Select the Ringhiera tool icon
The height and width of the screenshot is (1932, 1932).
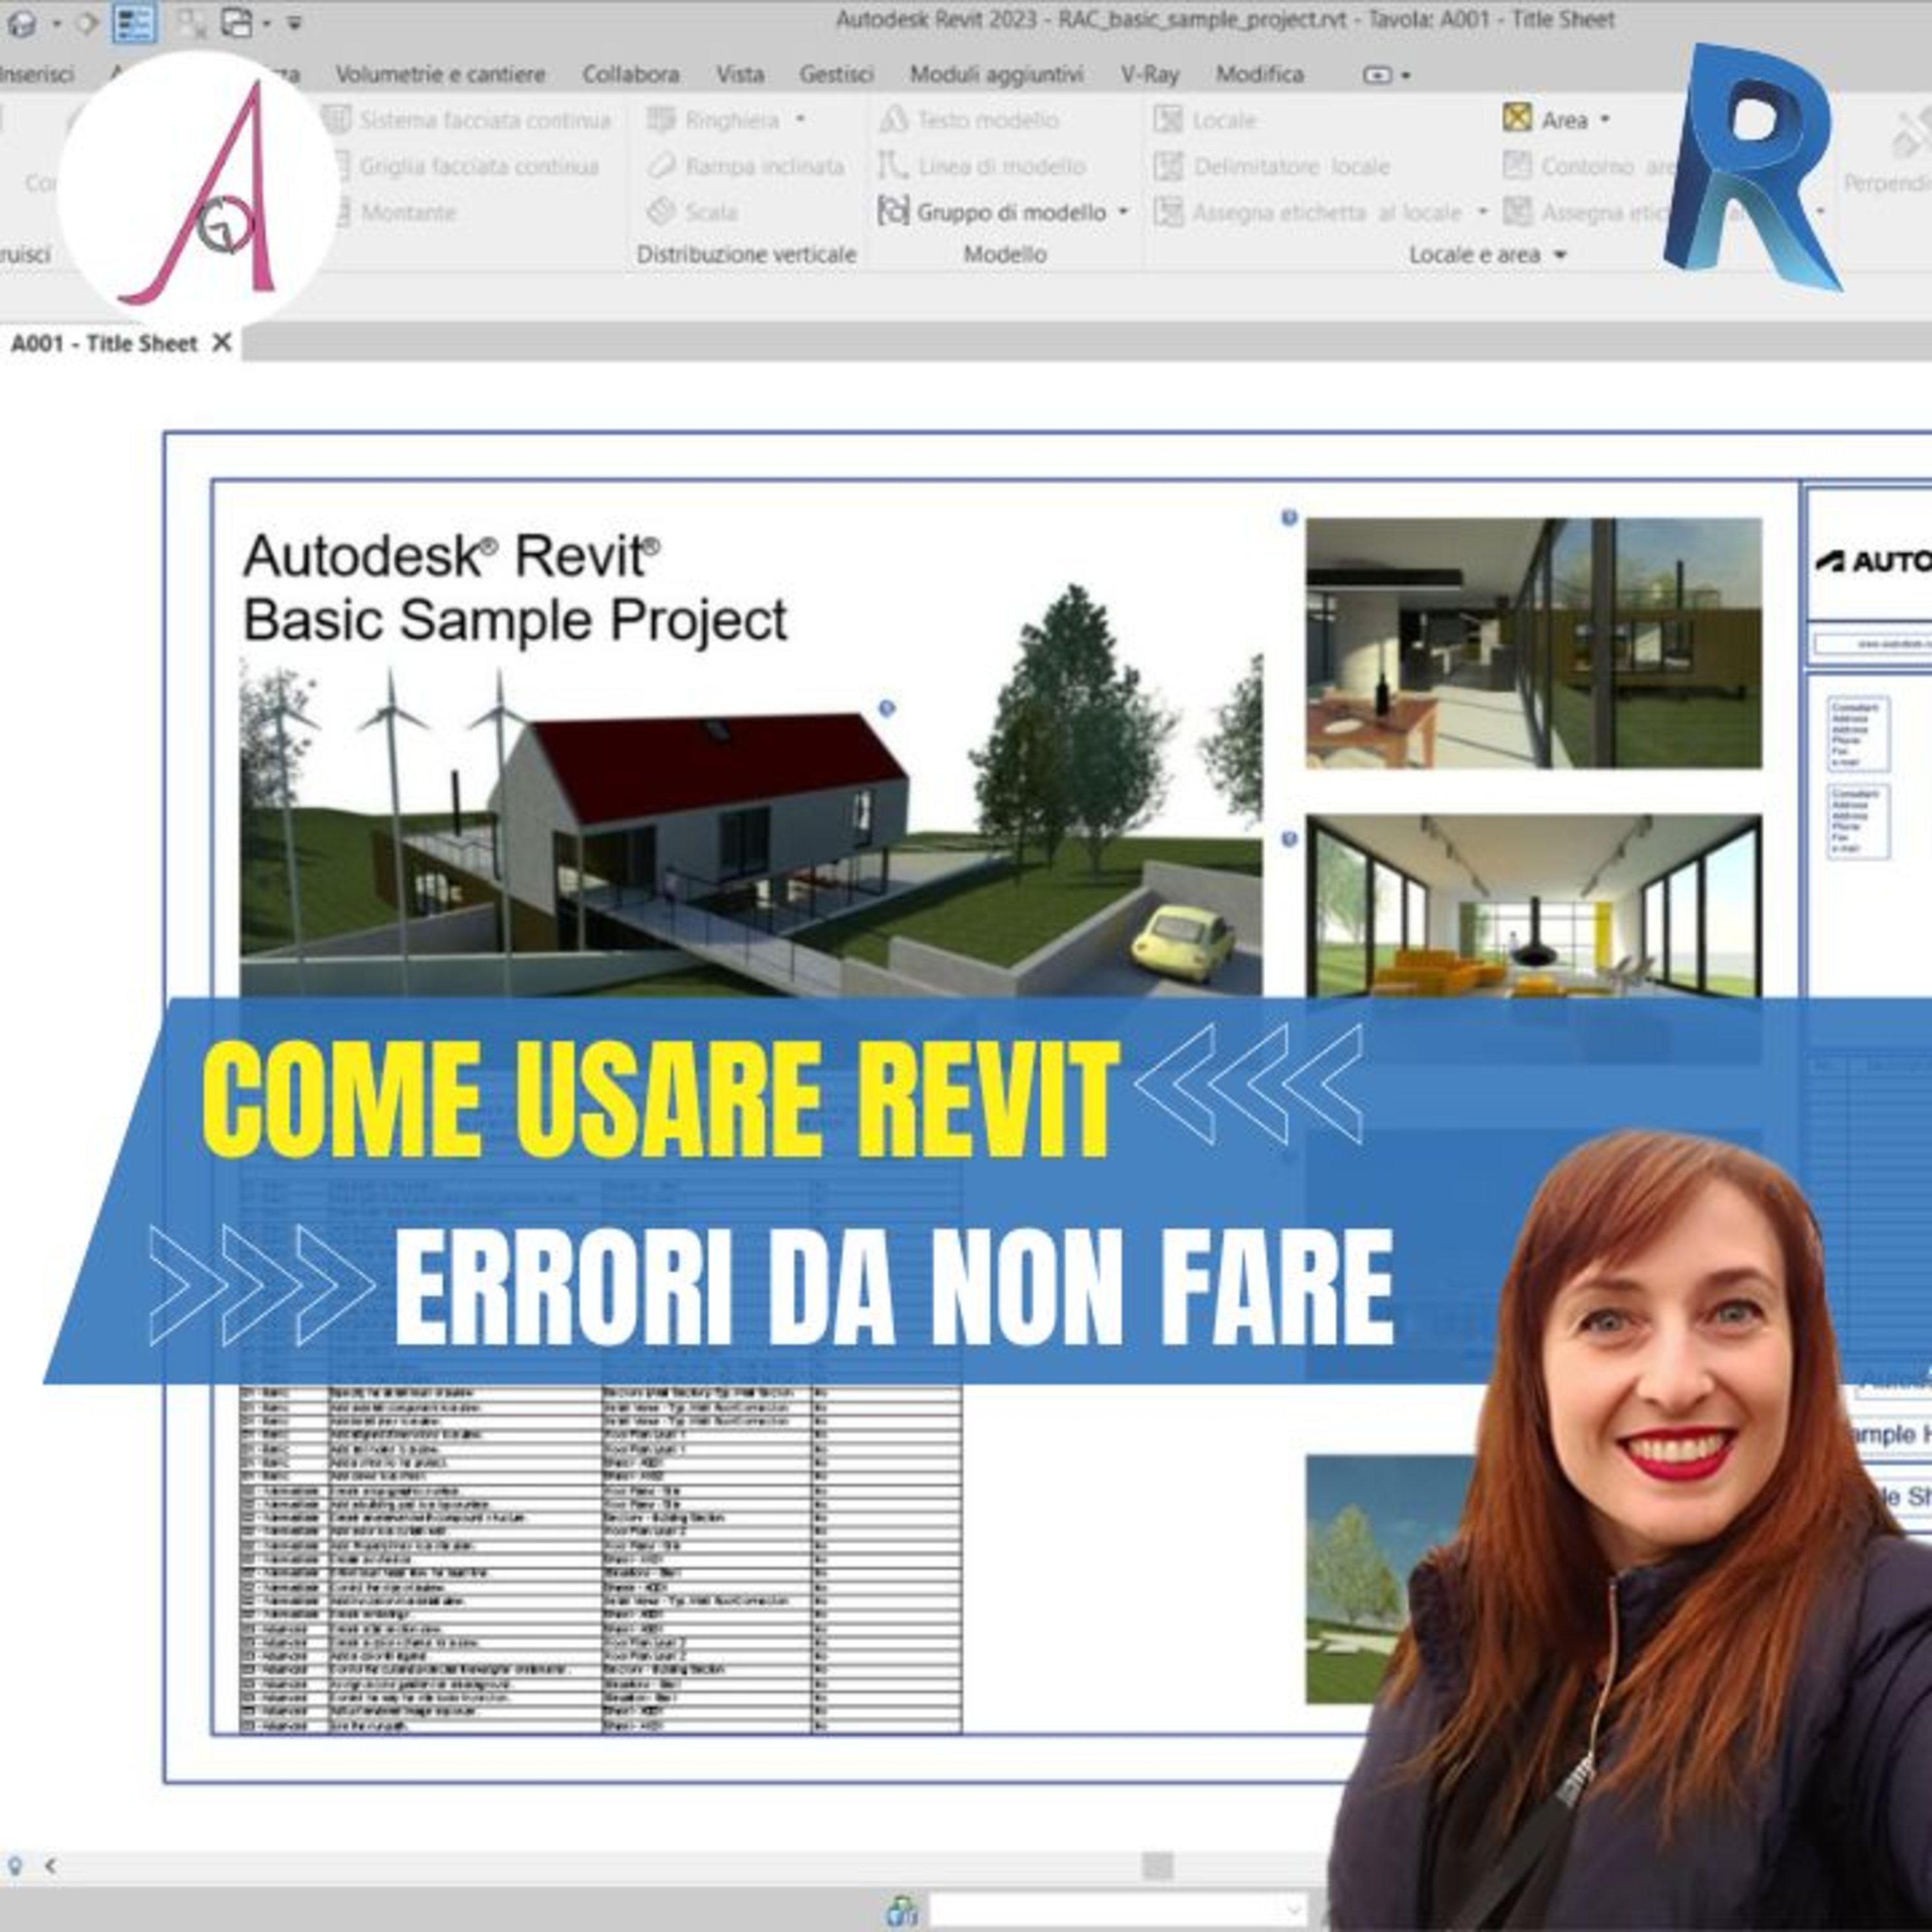[x=662, y=120]
